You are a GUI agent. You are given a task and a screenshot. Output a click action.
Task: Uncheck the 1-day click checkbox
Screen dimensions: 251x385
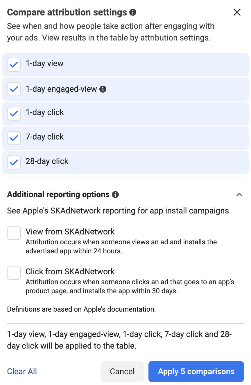tap(14, 114)
